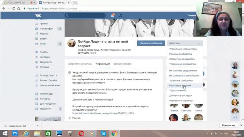Viewport: 244px width, 137px height.
Task: Open Реклама in left sidebar
Action: (x=45, y=67)
